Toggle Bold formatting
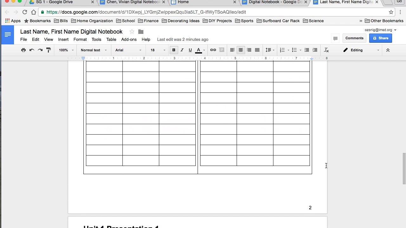The image size is (406, 228). tap(174, 50)
